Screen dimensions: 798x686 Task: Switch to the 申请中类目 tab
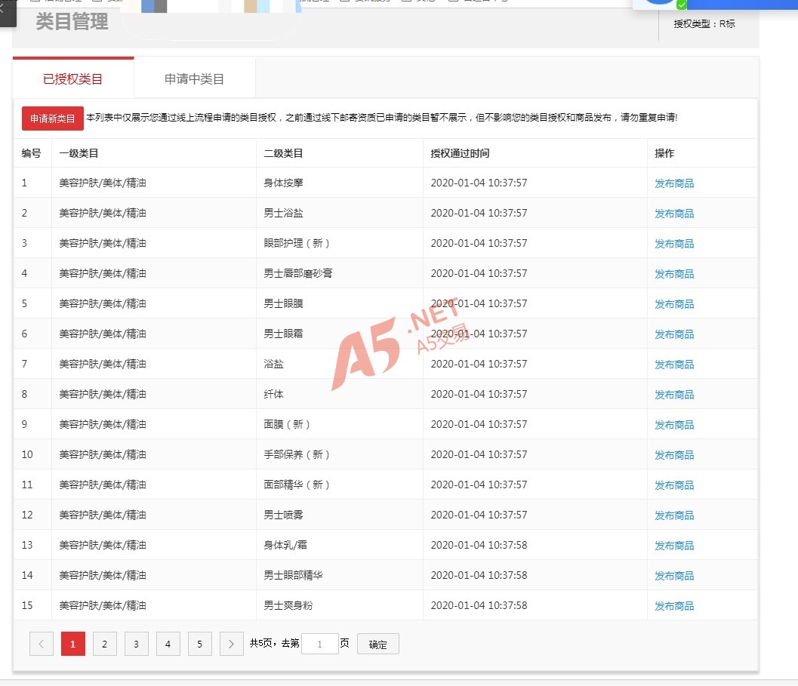[194, 78]
